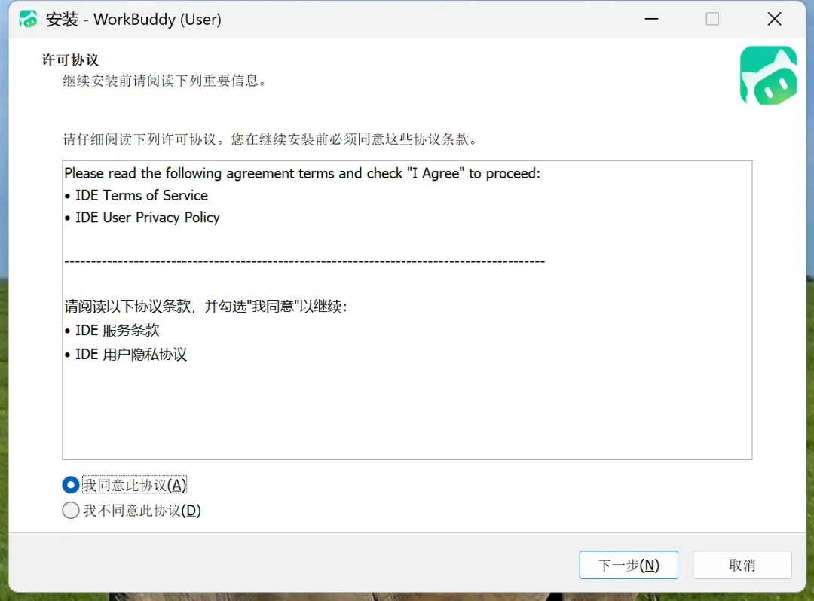Click the 取消 button

(x=742, y=565)
